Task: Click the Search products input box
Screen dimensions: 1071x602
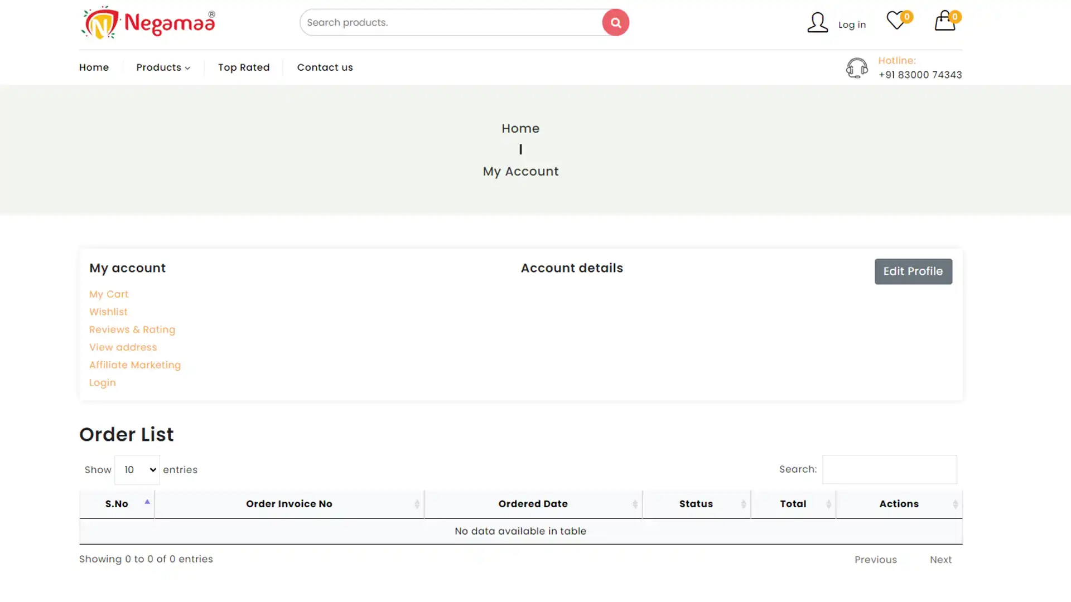Action: click(x=451, y=23)
